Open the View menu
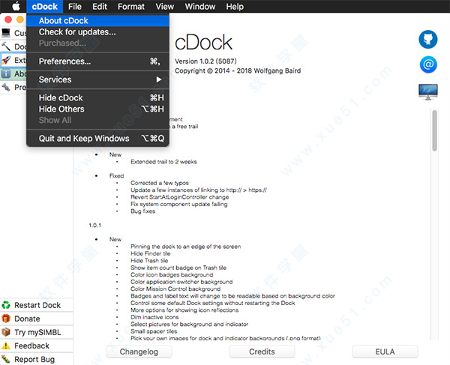 [165, 6]
